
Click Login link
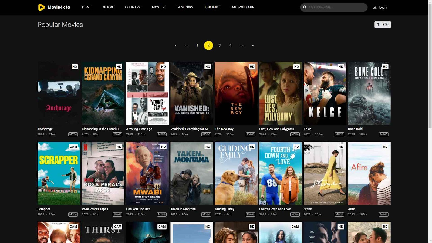pos(383,8)
